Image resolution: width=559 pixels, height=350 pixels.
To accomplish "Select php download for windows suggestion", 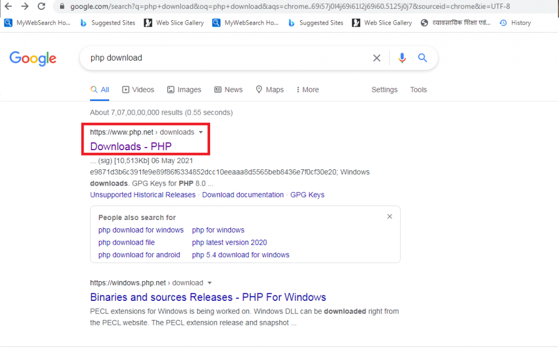I will tap(141, 230).
